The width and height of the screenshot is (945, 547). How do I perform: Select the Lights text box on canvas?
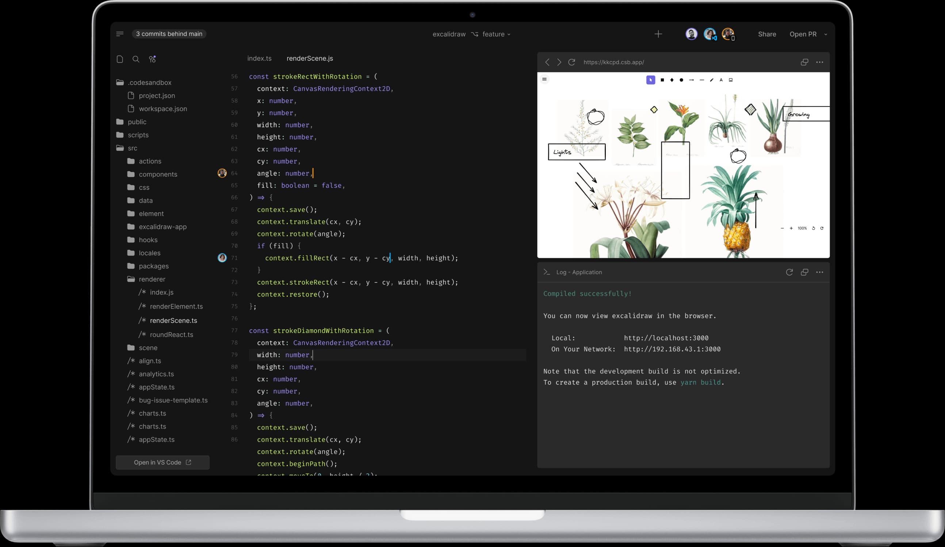[576, 152]
